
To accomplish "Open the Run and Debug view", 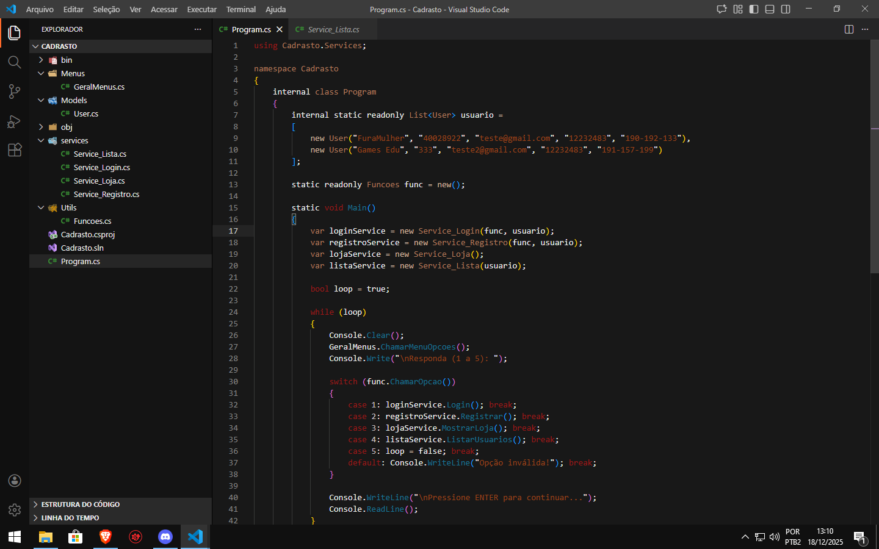I will tap(15, 121).
